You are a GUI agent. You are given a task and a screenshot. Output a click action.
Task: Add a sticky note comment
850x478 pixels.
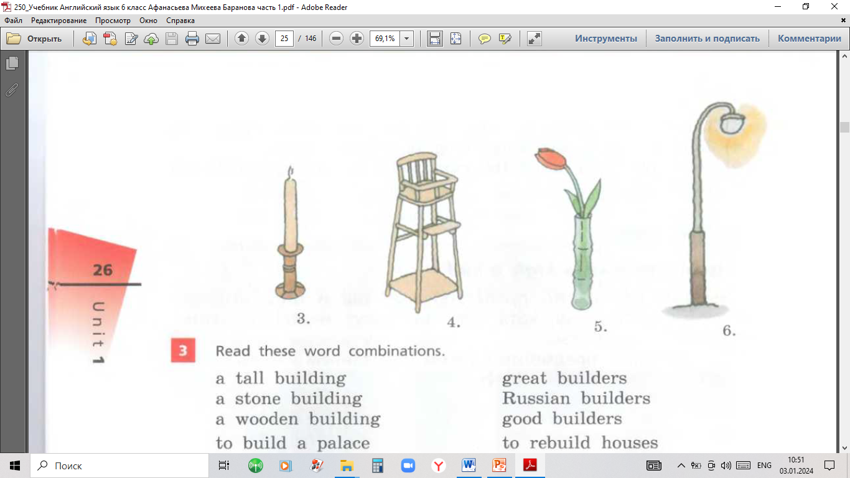[x=484, y=39]
